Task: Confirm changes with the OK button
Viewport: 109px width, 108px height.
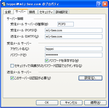Action: point(47,103)
